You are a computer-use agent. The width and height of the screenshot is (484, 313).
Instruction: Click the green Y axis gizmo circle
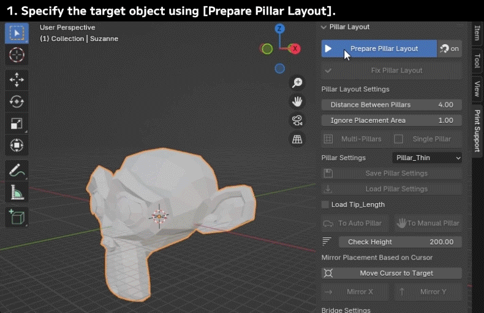pos(267,48)
